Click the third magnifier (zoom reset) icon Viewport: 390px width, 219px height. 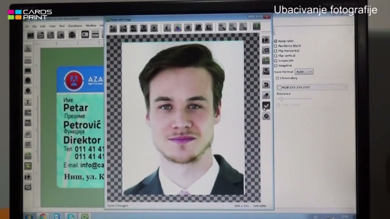point(243,27)
